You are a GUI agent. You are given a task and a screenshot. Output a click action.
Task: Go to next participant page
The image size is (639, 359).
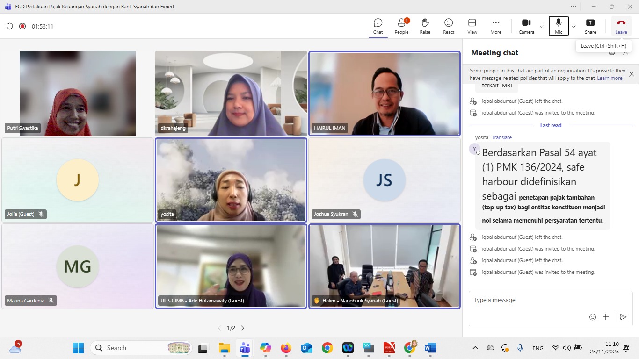(x=242, y=328)
